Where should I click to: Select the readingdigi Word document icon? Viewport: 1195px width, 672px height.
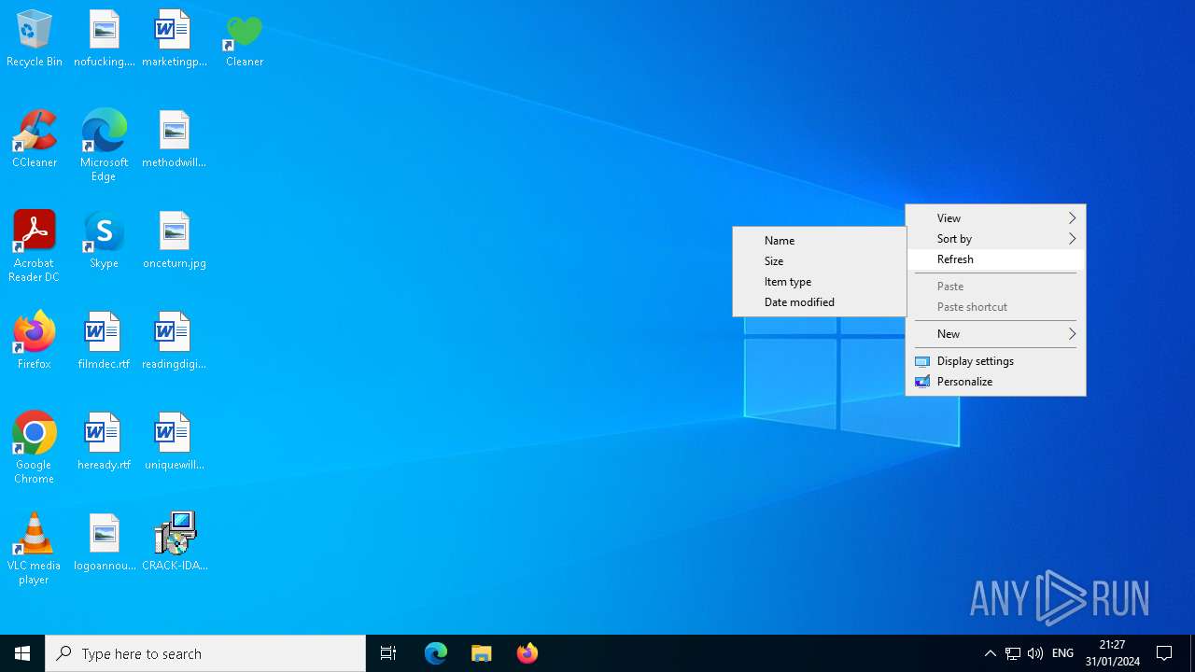point(175,342)
